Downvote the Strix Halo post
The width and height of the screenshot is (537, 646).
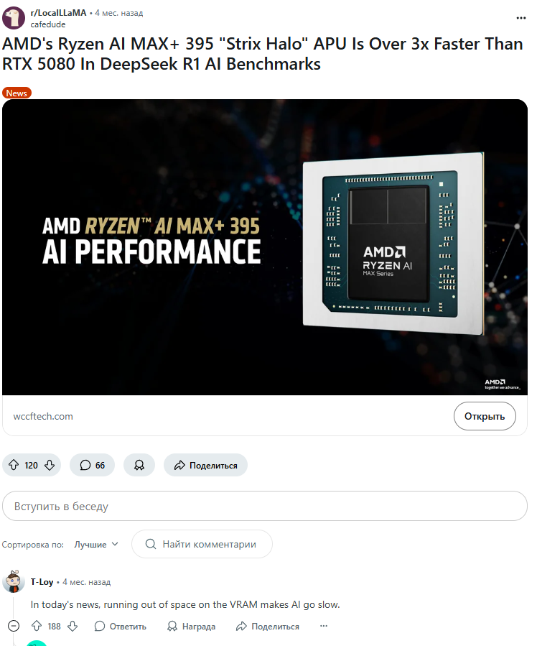coord(50,465)
